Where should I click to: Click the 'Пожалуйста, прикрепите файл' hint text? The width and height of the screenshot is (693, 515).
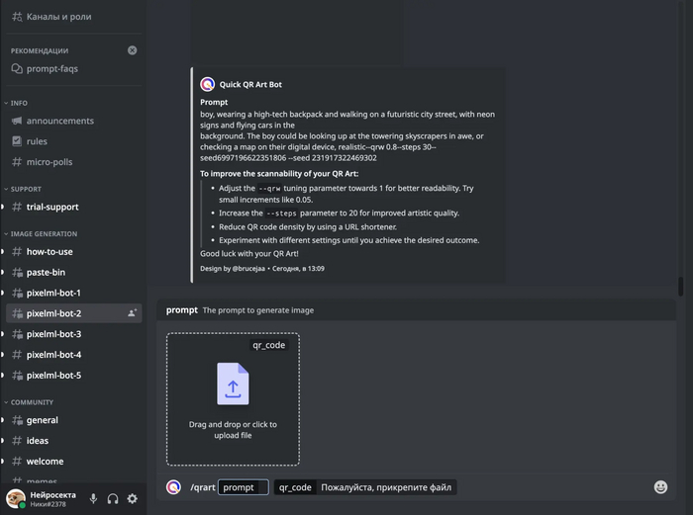[386, 487]
